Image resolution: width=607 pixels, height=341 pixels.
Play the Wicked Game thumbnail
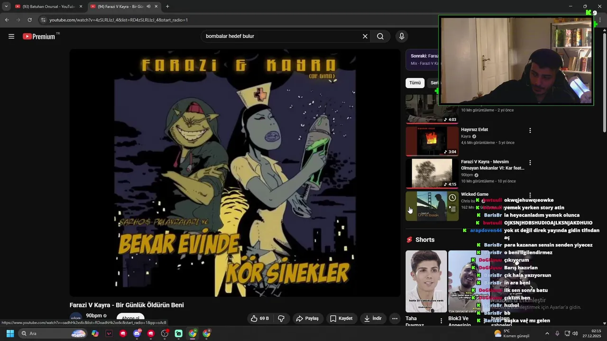point(432,206)
